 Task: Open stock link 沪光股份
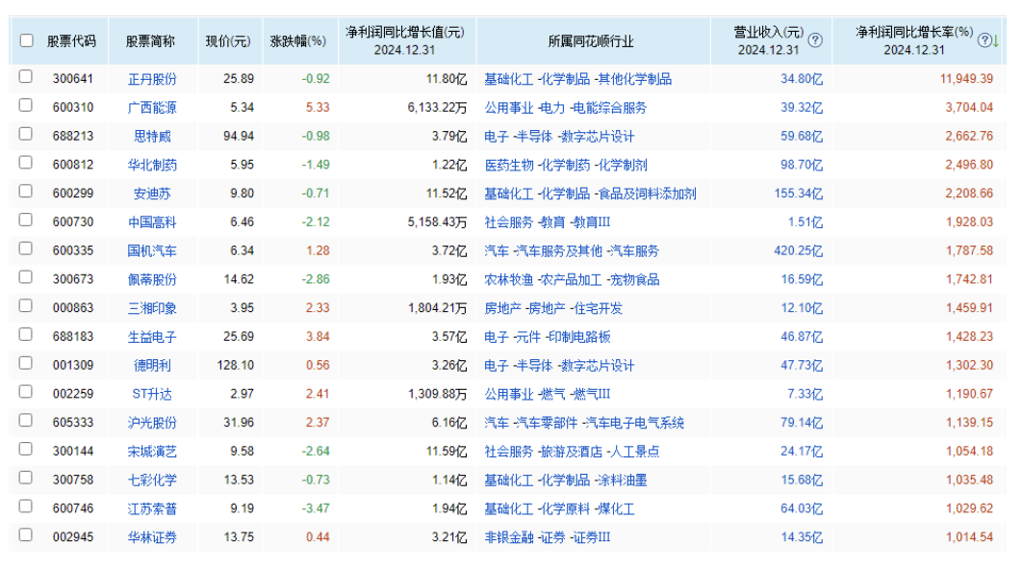click(152, 424)
